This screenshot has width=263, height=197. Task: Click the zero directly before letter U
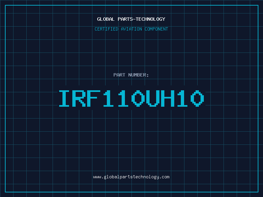point(138,98)
